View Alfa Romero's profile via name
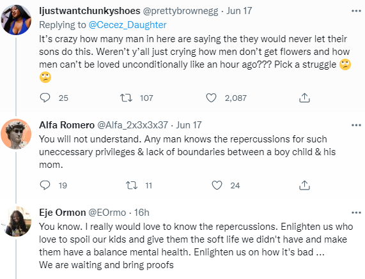The height and width of the screenshot is (279, 365). point(67,125)
